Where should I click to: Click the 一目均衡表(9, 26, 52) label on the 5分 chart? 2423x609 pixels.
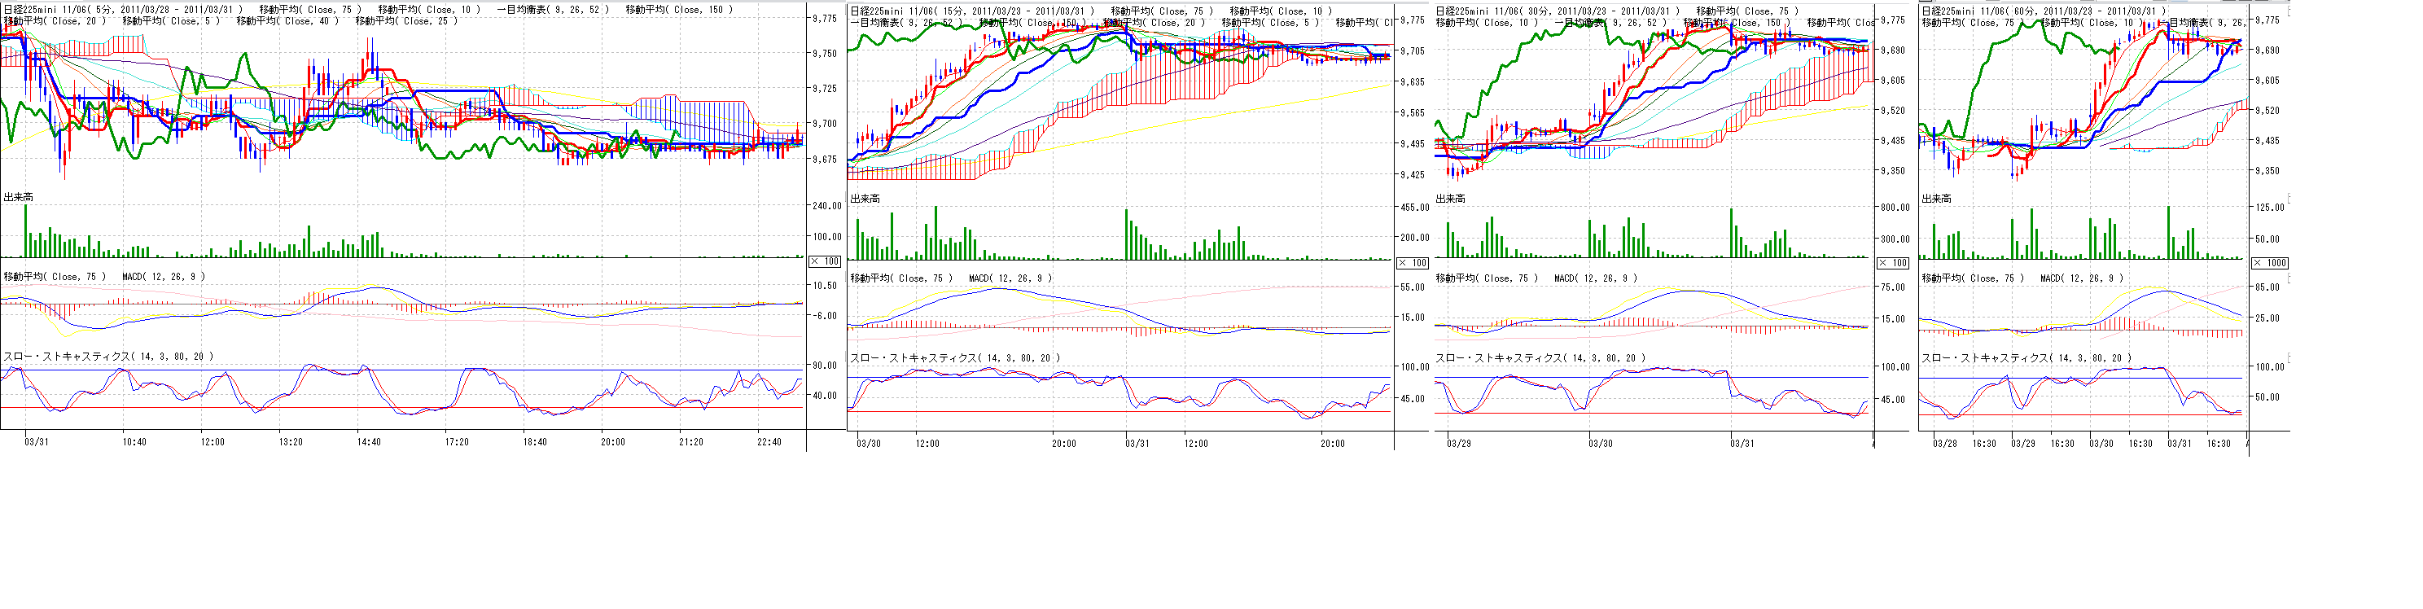click(552, 10)
